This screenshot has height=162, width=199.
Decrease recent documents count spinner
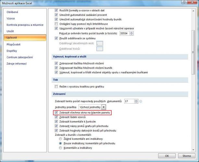[x=136, y=102]
